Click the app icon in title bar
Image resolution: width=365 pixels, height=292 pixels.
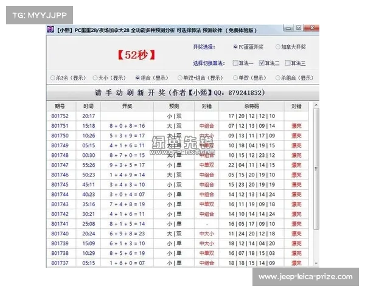click(x=50, y=30)
